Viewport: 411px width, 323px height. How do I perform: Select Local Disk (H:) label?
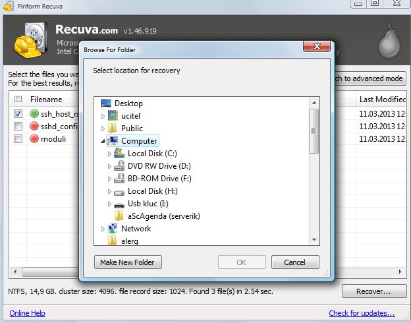(153, 191)
